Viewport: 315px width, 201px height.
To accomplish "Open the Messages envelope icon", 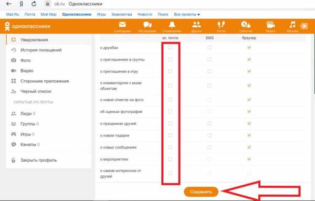I will coord(122,25).
